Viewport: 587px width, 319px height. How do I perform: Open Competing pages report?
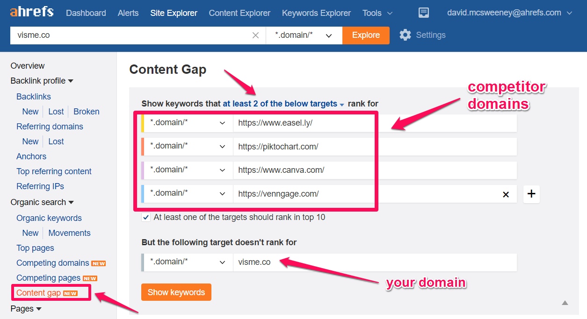(49, 278)
